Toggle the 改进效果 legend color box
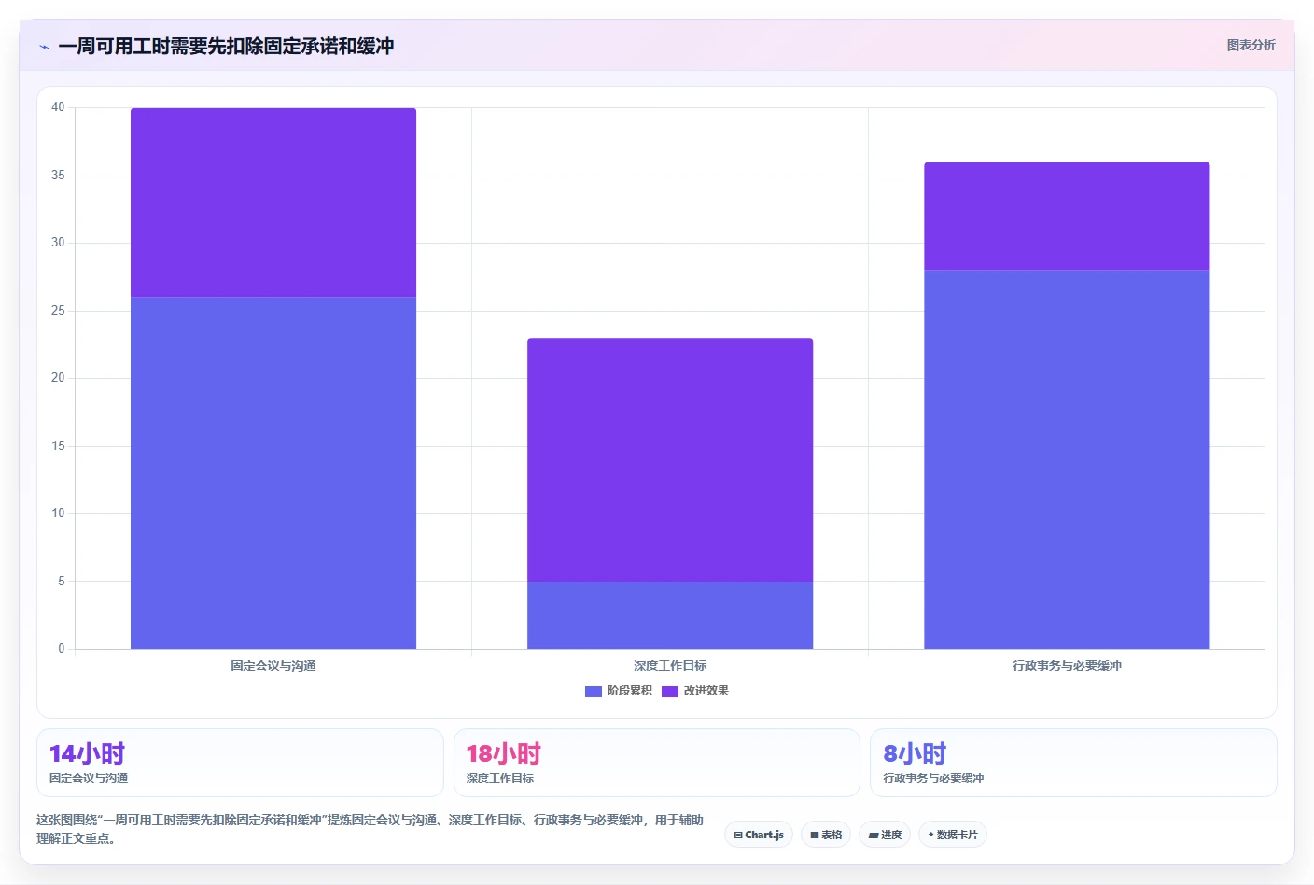This screenshot has height=885, width=1314. [669, 692]
